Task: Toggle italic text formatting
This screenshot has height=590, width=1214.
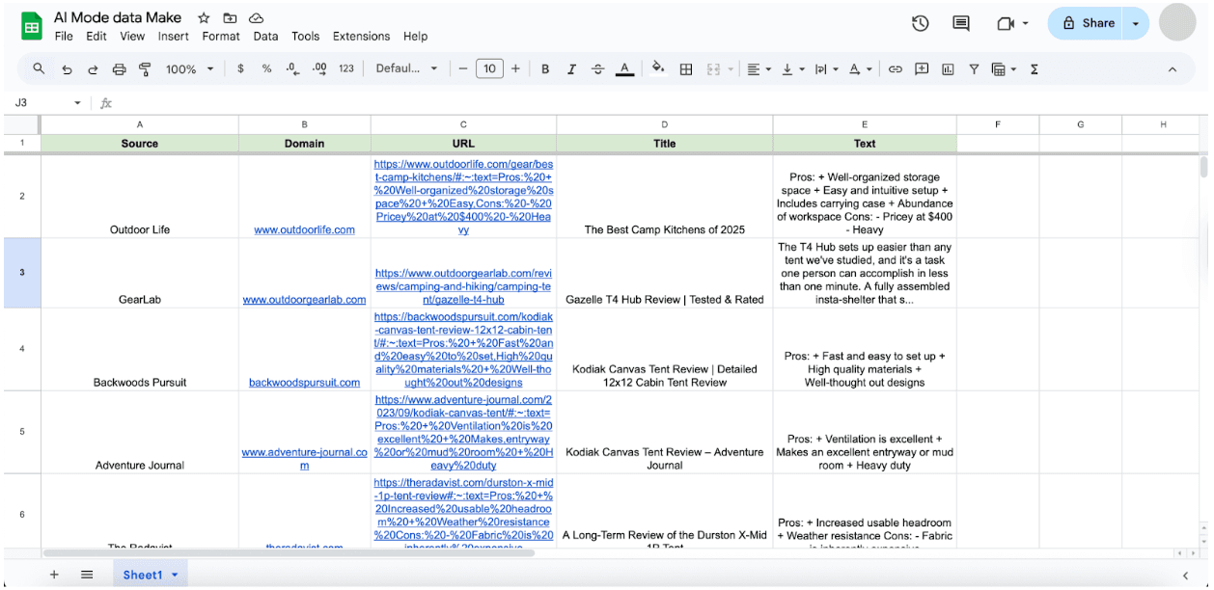Action: (571, 69)
